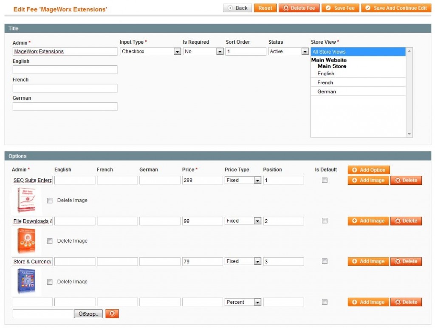The height and width of the screenshot is (328, 435).
Task: Toggle Is Default for empty option row
Action: tap(325, 302)
